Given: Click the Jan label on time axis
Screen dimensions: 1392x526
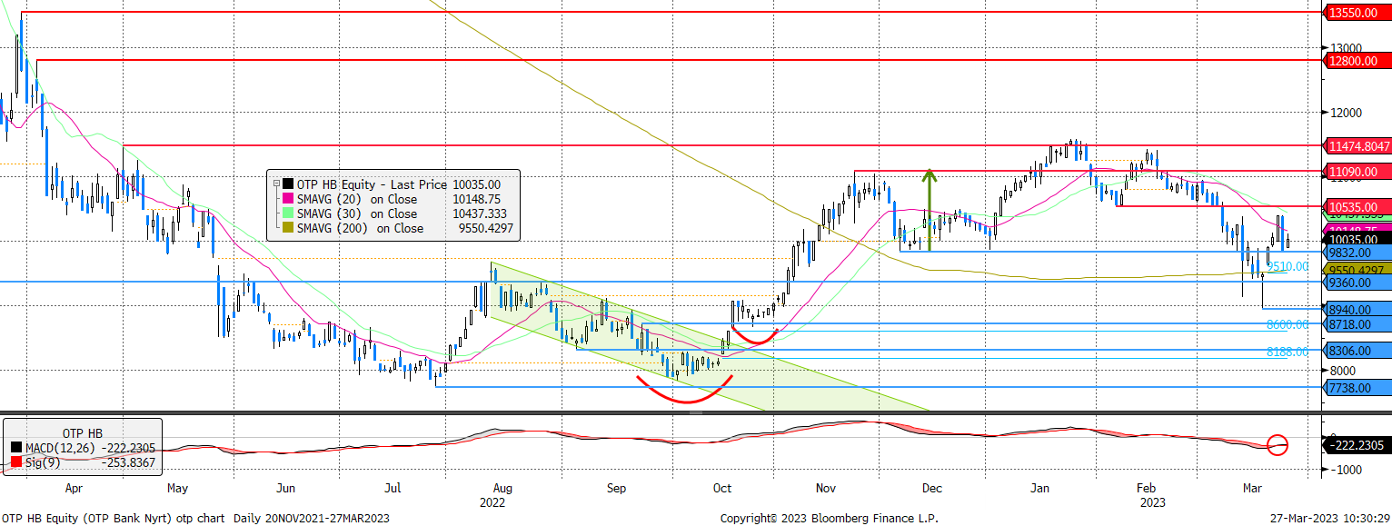Looking at the screenshot, I should tap(1039, 488).
